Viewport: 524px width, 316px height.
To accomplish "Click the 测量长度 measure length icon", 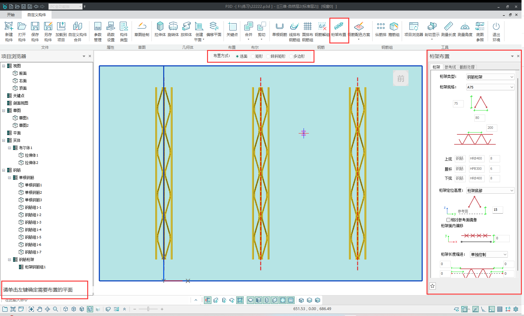I will [x=448, y=30].
